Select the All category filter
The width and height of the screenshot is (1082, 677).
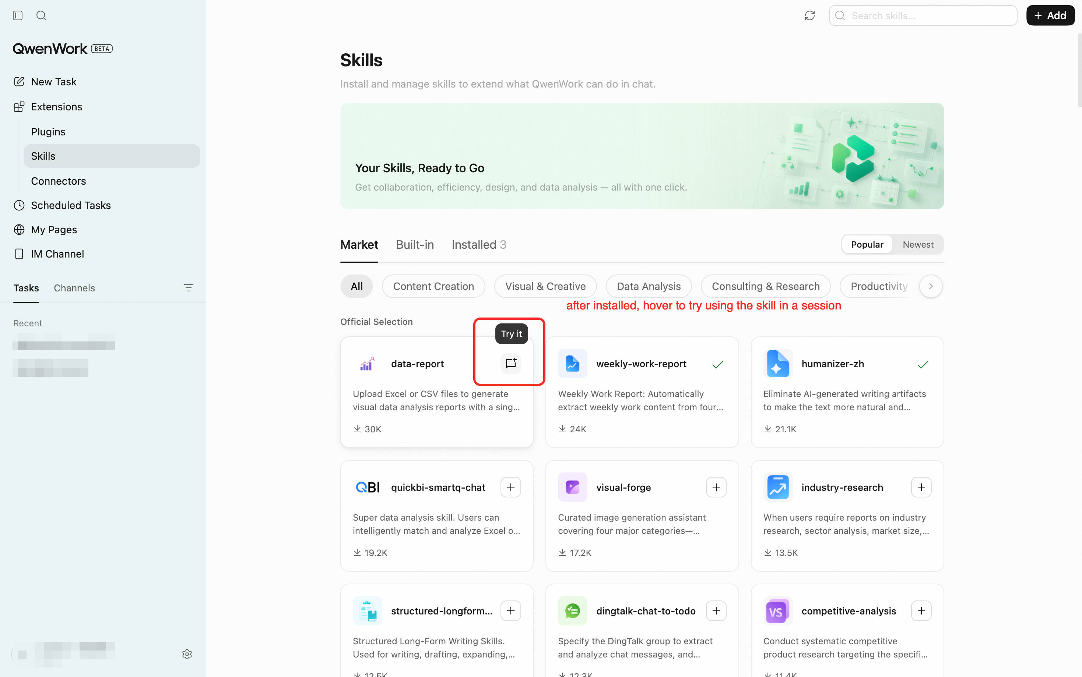356,286
